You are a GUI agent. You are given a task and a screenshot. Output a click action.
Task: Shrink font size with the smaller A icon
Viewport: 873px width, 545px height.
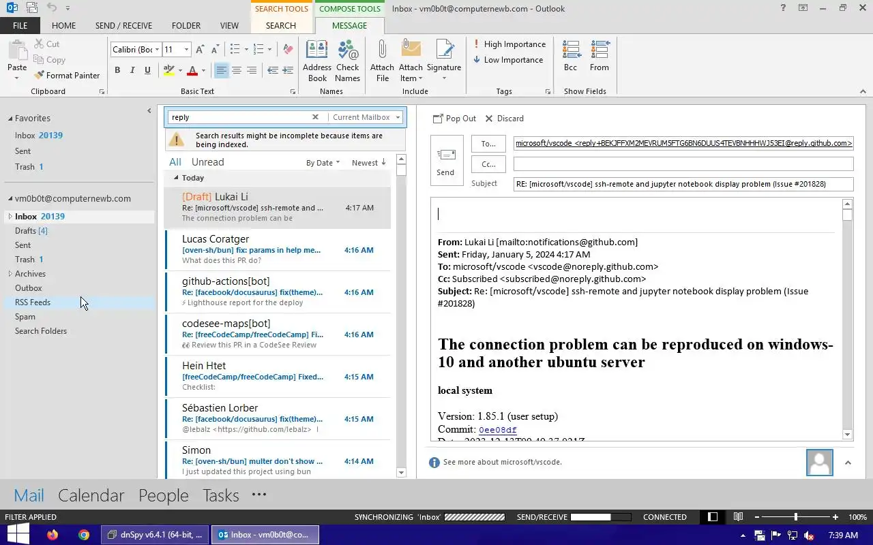(215, 49)
